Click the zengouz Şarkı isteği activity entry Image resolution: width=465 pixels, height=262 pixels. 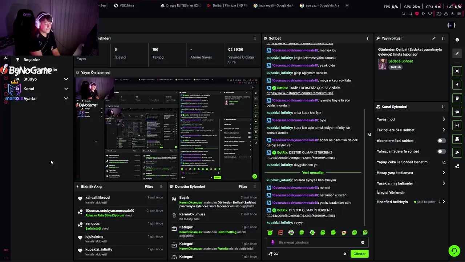click(120, 226)
